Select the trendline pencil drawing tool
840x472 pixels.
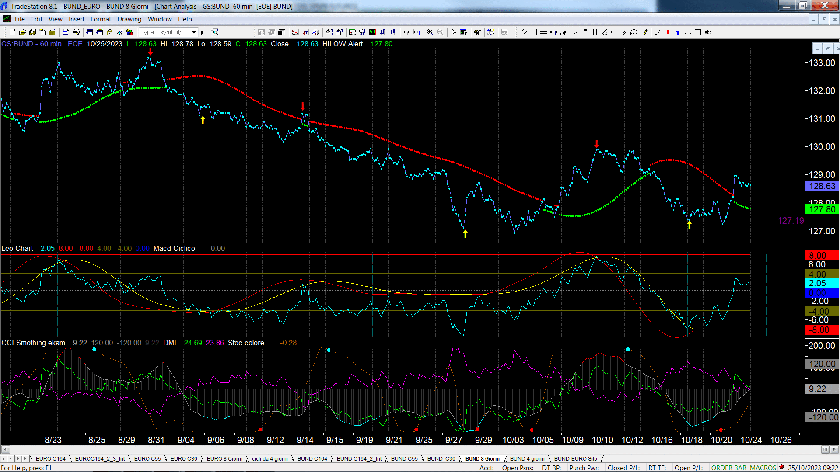coord(644,32)
